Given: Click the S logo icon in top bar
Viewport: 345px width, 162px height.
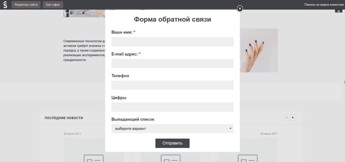Looking at the screenshot, I should tap(5, 5).
